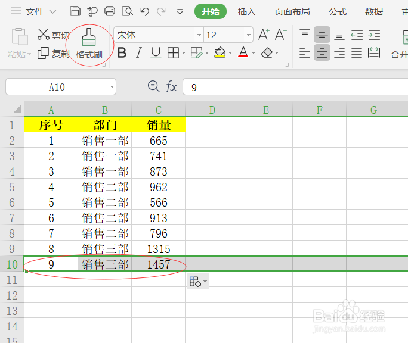Switch to the 数据 tab
This screenshot has width=408, height=343.
coord(374,12)
